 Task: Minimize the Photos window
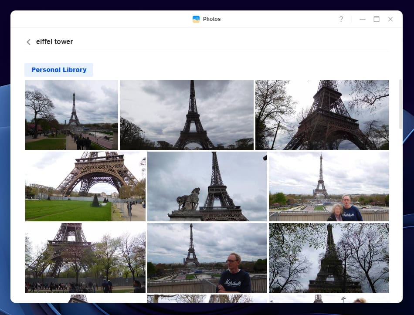(362, 19)
